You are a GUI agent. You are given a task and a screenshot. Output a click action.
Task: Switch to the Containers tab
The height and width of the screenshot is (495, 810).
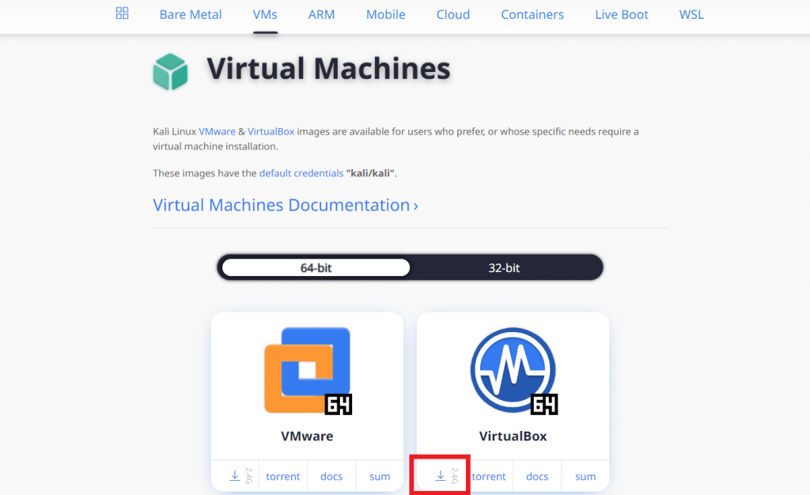click(x=532, y=14)
